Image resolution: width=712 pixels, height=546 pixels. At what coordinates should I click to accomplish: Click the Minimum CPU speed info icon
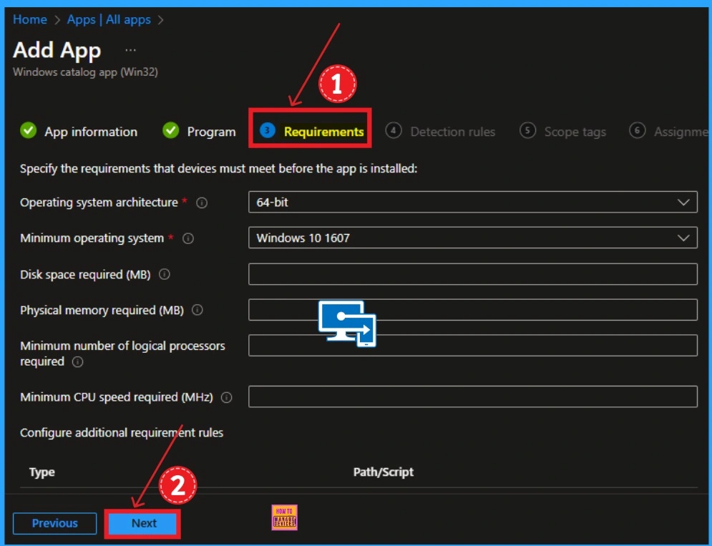pyautogui.click(x=227, y=398)
